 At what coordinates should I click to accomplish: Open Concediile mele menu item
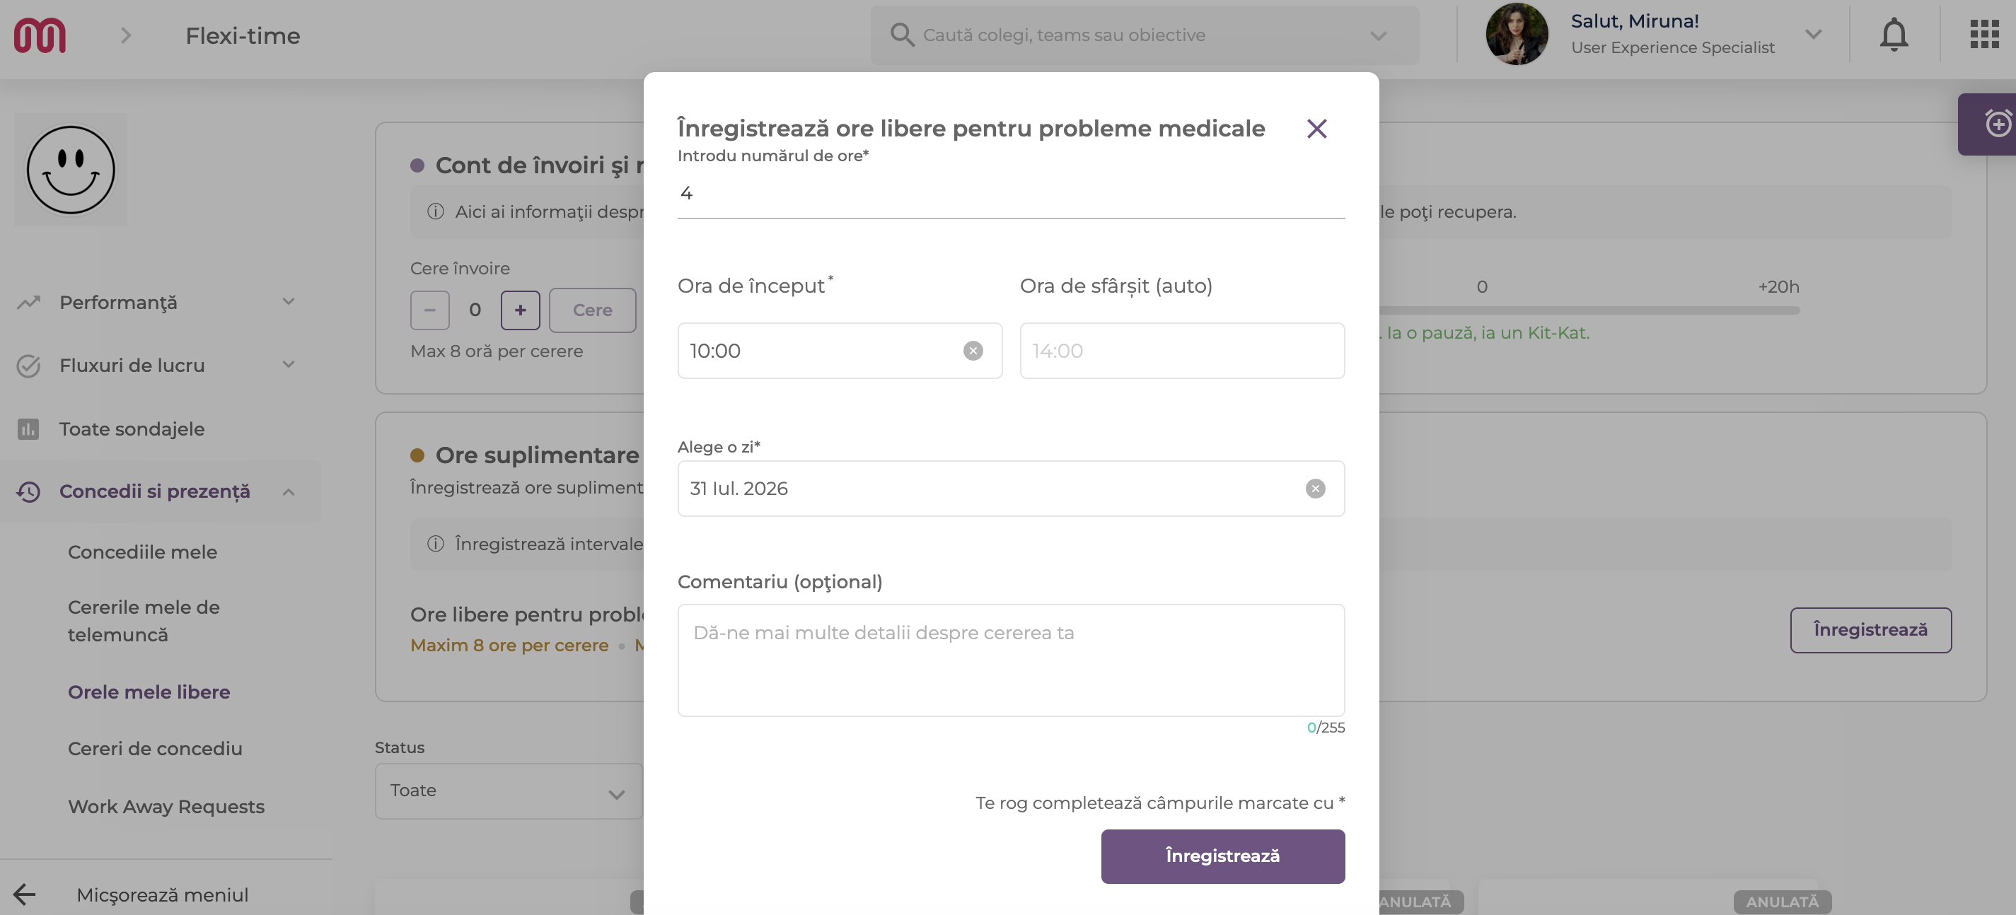(142, 552)
